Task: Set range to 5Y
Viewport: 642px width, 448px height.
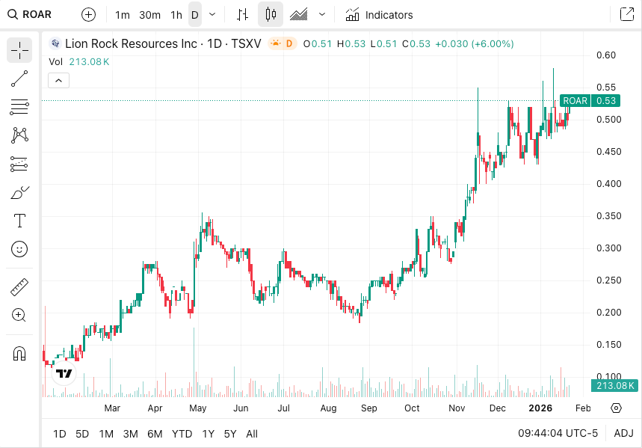Action: 230,434
